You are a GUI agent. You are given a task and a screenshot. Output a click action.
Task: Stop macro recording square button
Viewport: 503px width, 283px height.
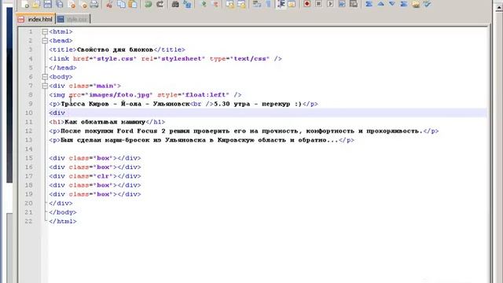(x=318, y=4)
